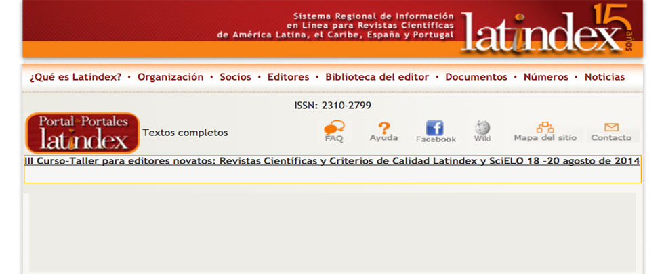Go to the Editores menu item
Screen dimensions: 664x274
click(x=288, y=77)
